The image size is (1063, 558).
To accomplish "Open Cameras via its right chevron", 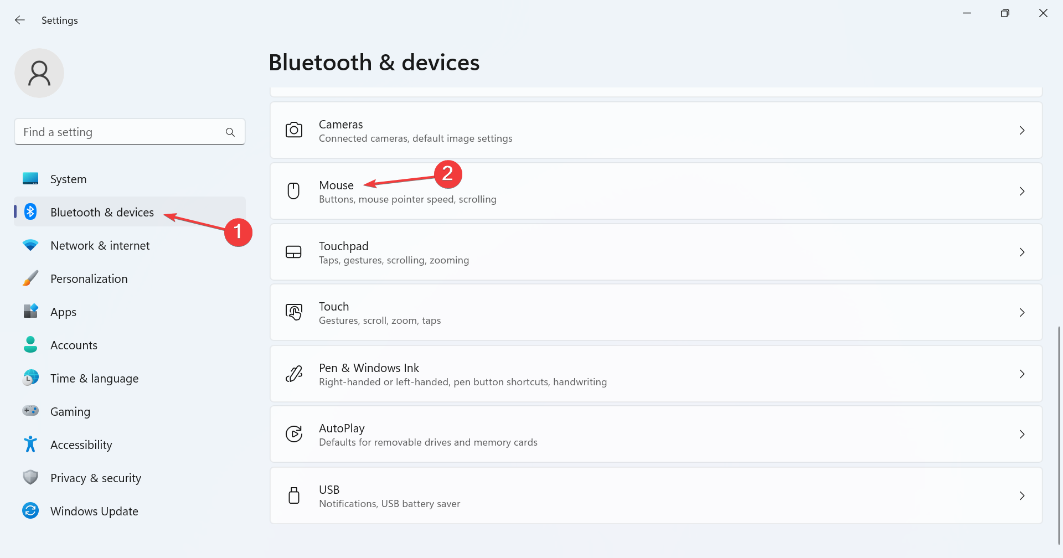I will pyautogui.click(x=1022, y=130).
